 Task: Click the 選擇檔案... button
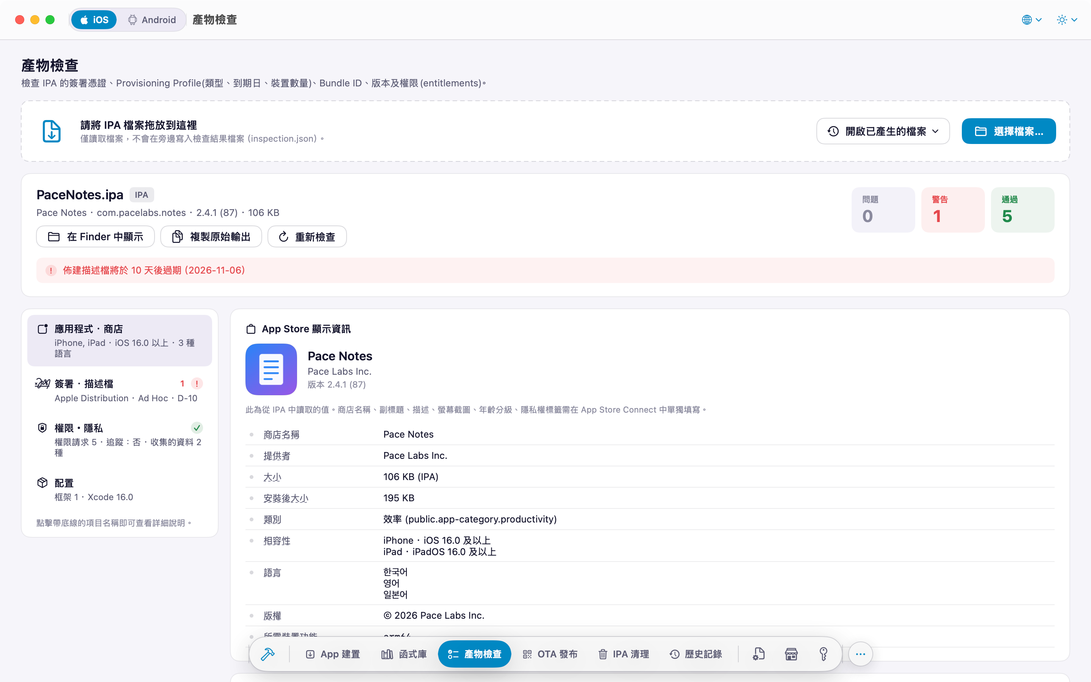(x=1008, y=131)
